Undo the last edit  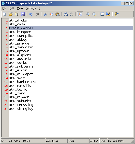click(x=31, y=14)
